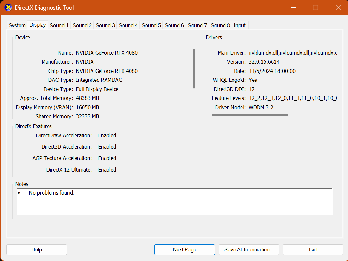
Task: Click the Chip Type value NVIDIA GeForce RTX 4080
Action: point(107,71)
